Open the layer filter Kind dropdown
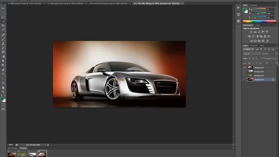Screen dimensions: 279x157 (x=248, y=49)
